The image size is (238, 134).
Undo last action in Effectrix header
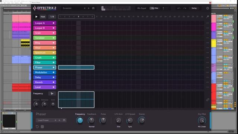click(x=179, y=8)
